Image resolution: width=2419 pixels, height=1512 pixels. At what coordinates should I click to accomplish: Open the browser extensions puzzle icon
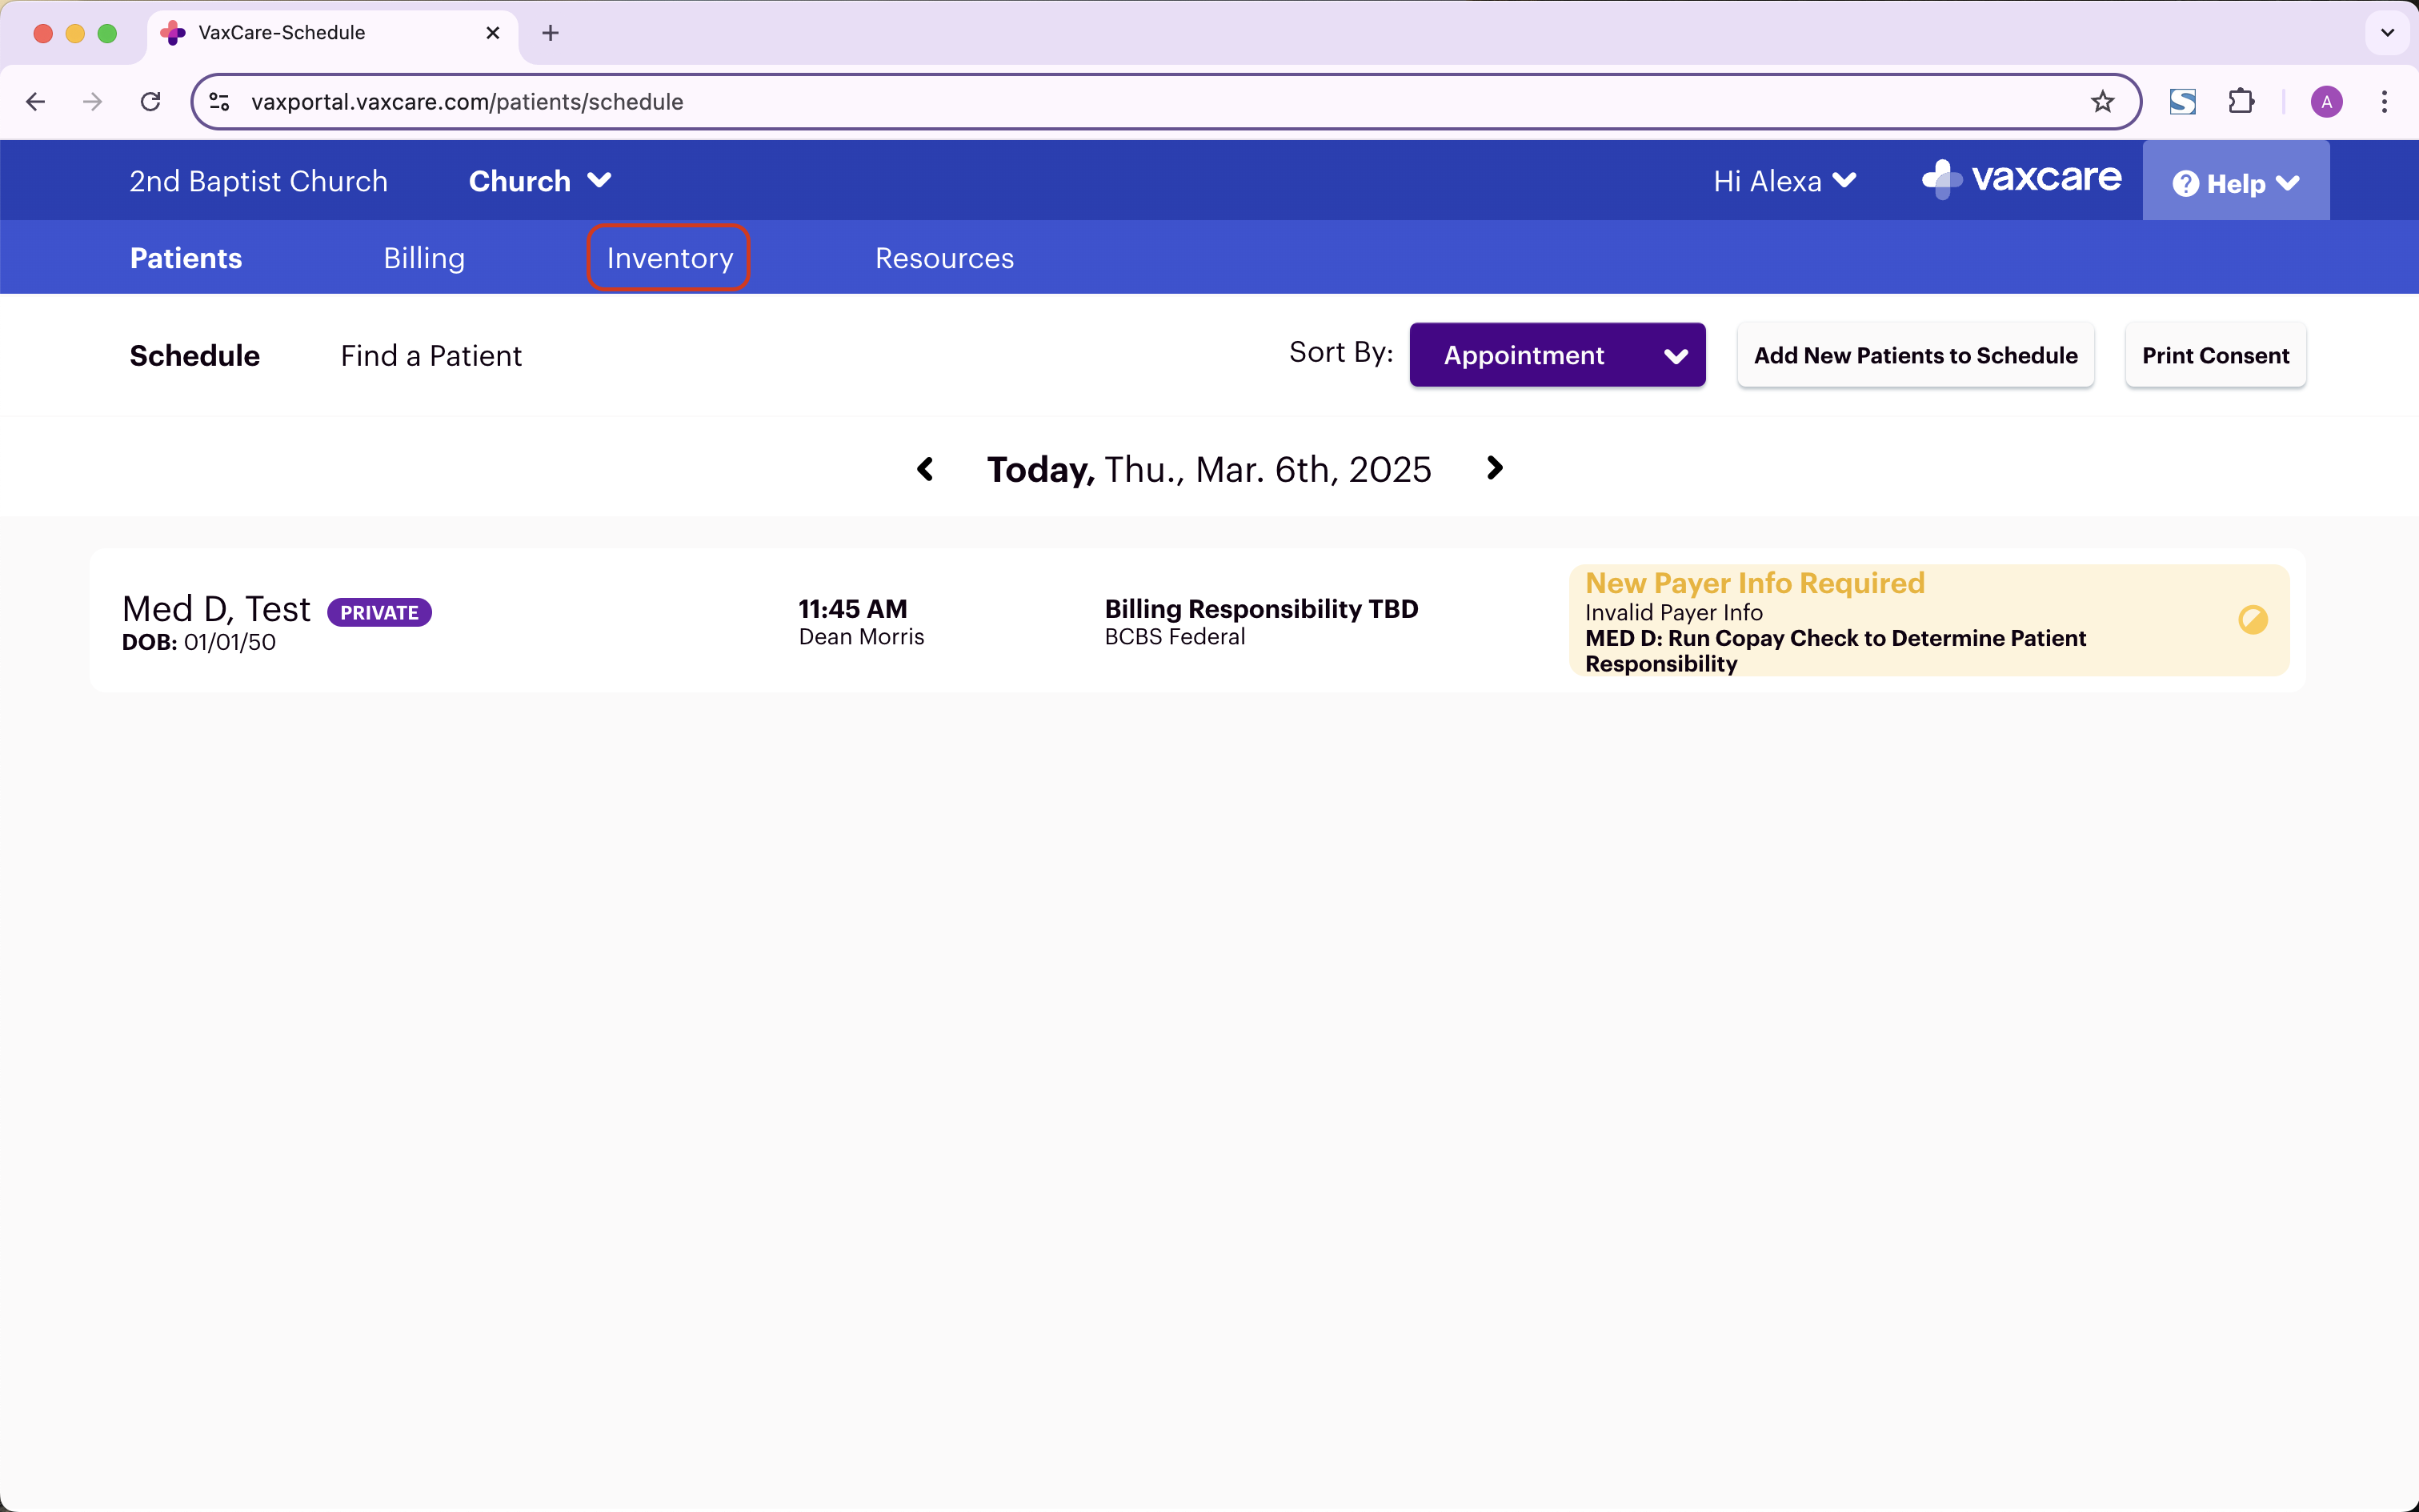click(2241, 102)
